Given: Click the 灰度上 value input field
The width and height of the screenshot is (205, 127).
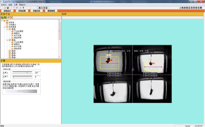Looking at the screenshot, I should pos(38,73).
